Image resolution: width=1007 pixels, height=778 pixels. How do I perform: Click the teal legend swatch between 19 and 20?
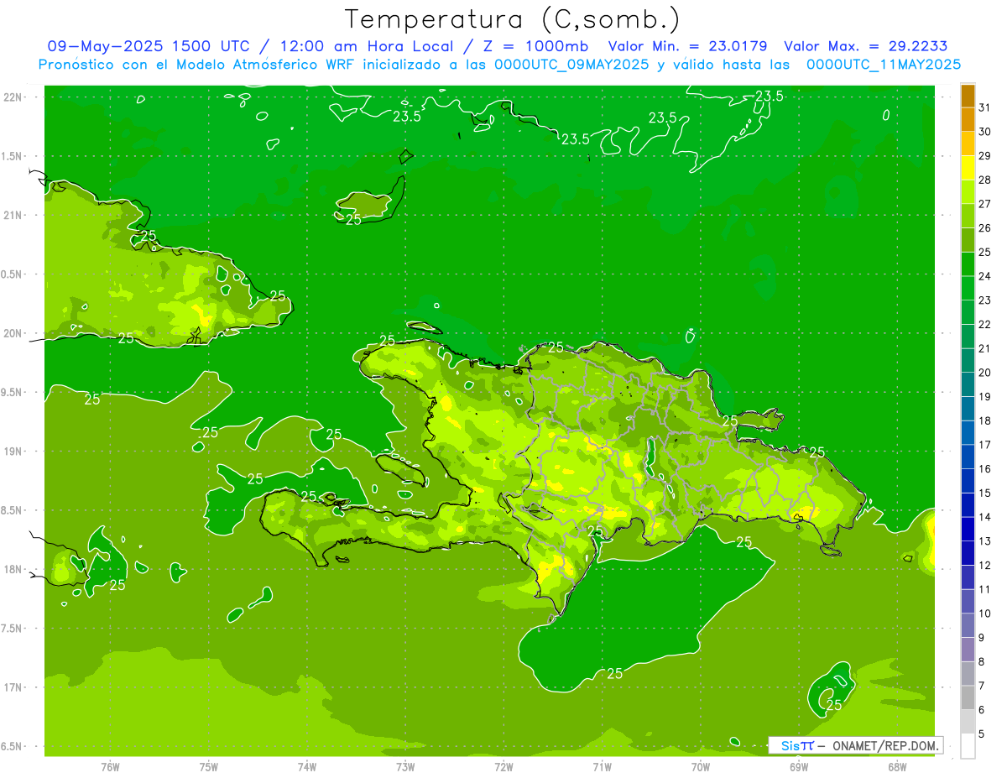pyautogui.click(x=968, y=384)
